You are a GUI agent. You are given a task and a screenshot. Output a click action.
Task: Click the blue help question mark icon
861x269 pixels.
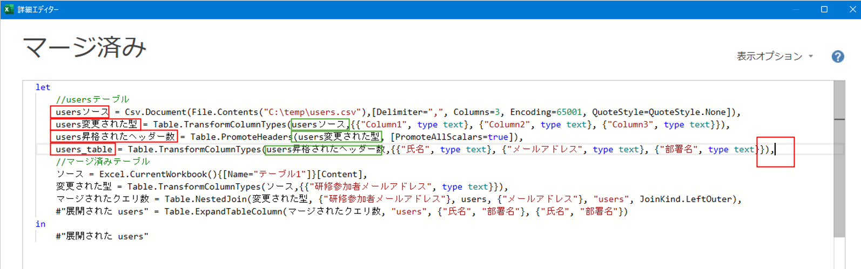click(x=838, y=56)
